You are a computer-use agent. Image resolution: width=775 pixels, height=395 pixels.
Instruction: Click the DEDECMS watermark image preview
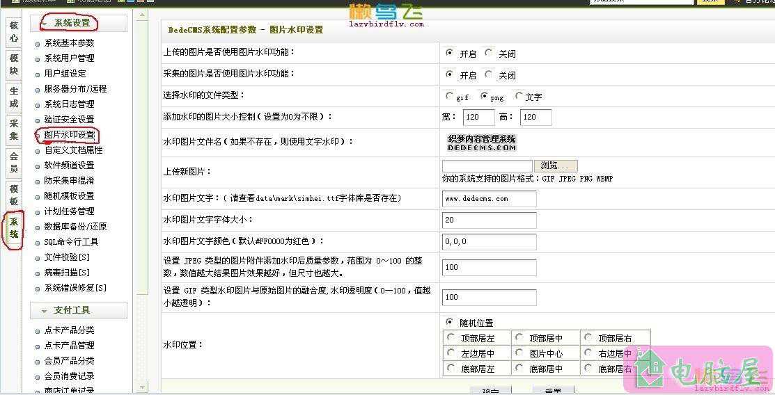(482, 143)
